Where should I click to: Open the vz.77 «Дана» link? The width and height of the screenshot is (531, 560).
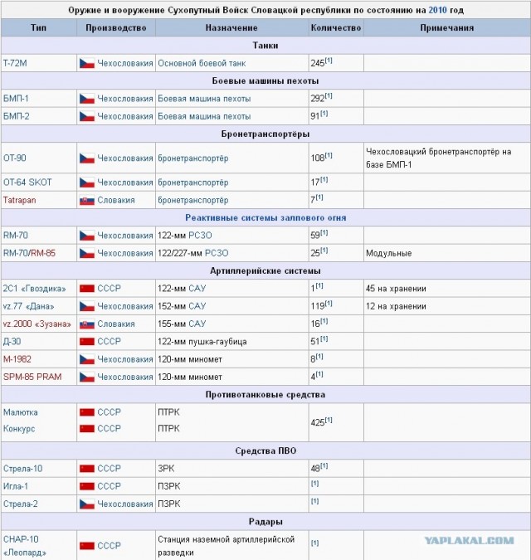pyautogui.click(x=28, y=306)
